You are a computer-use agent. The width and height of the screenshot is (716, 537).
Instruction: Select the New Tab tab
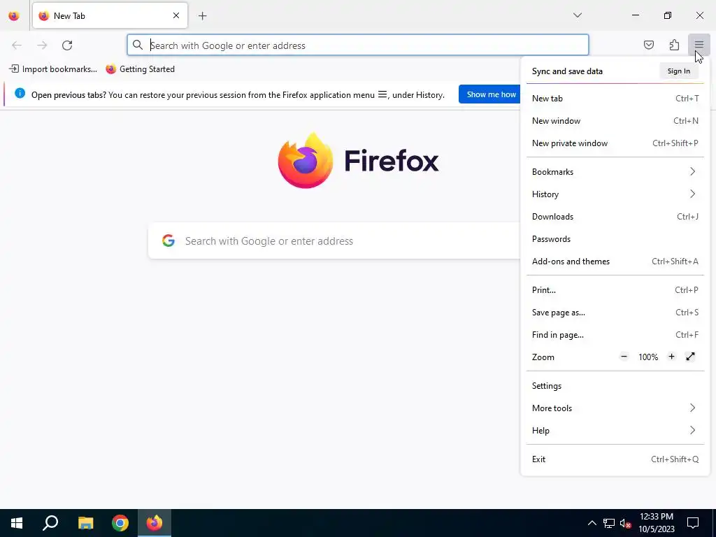coord(110,15)
